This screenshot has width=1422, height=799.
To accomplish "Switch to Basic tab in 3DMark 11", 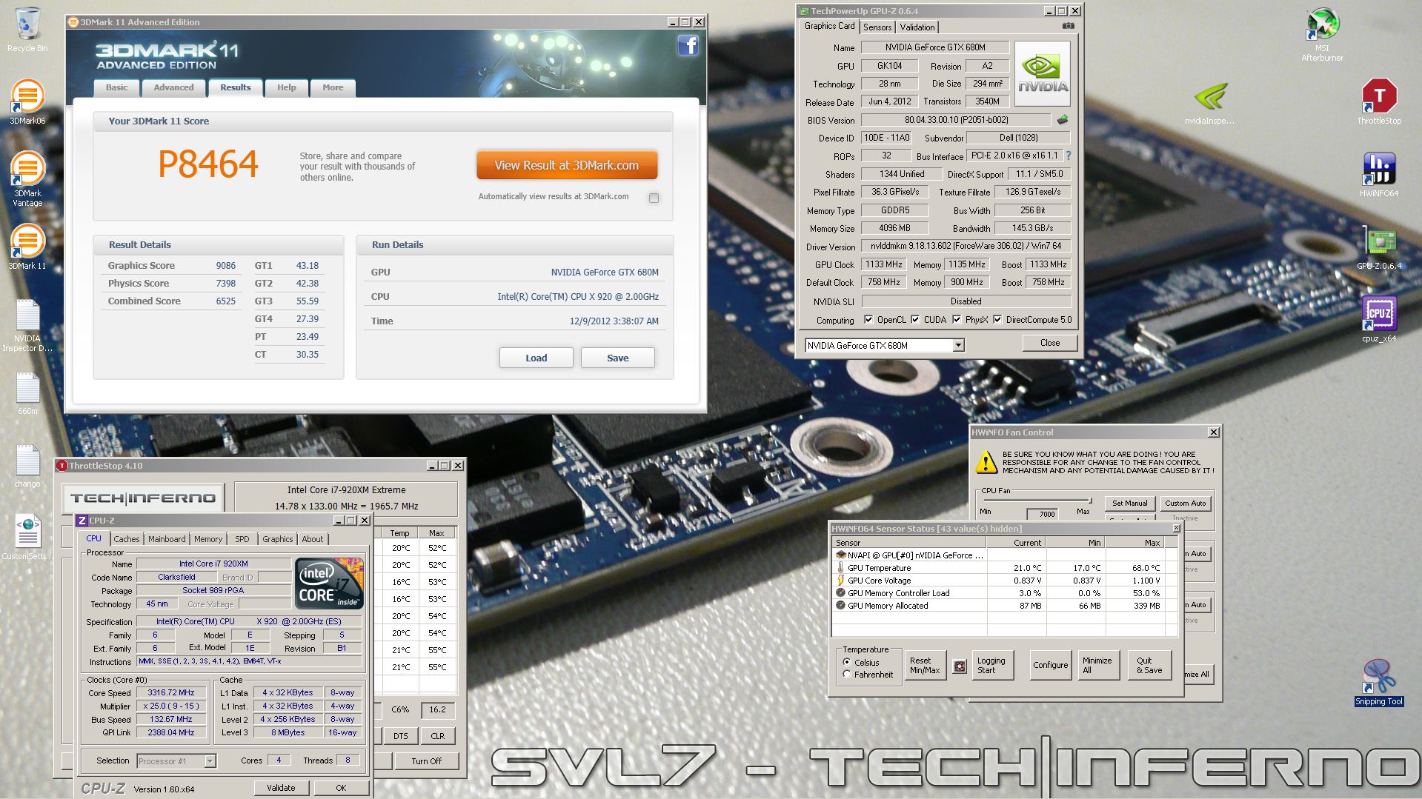I will tap(116, 87).
